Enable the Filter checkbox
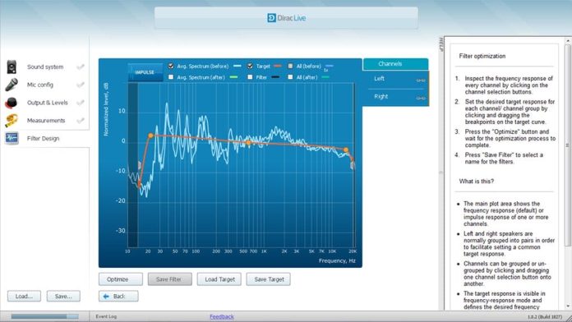Screen dimensions: 572x322 point(250,77)
